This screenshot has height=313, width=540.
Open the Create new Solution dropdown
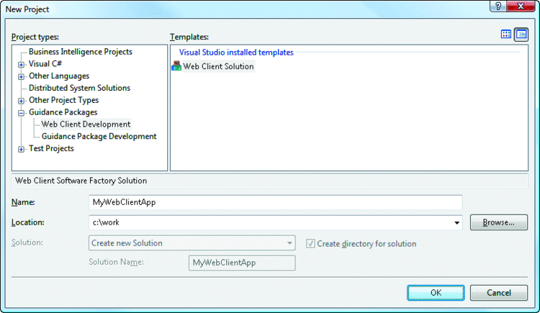[192, 243]
